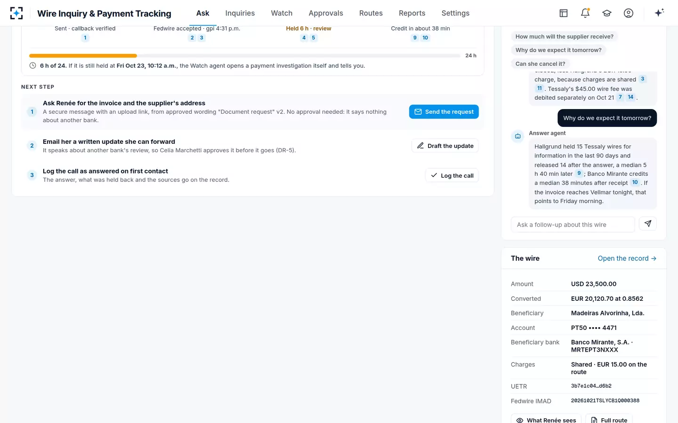678x423 pixels.
Task: Switch to the Approvals tab
Action: click(x=326, y=13)
